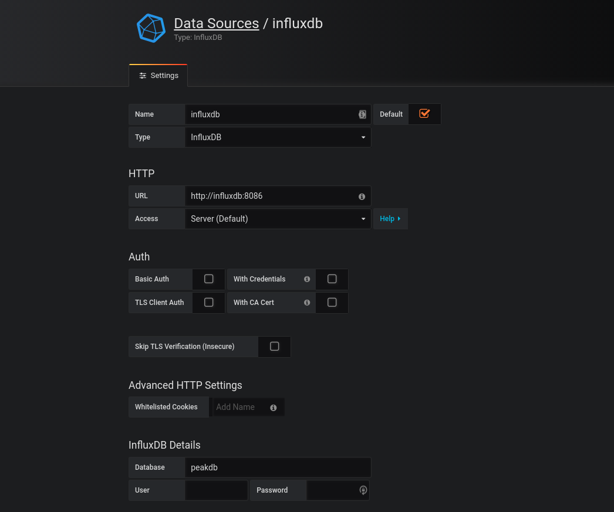The width and height of the screenshot is (614, 512).
Task: Click the 'URL' field label
Action: pyautogui.click(x=141, y=196)
